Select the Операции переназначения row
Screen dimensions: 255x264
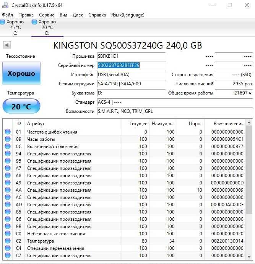coord(125,248)
